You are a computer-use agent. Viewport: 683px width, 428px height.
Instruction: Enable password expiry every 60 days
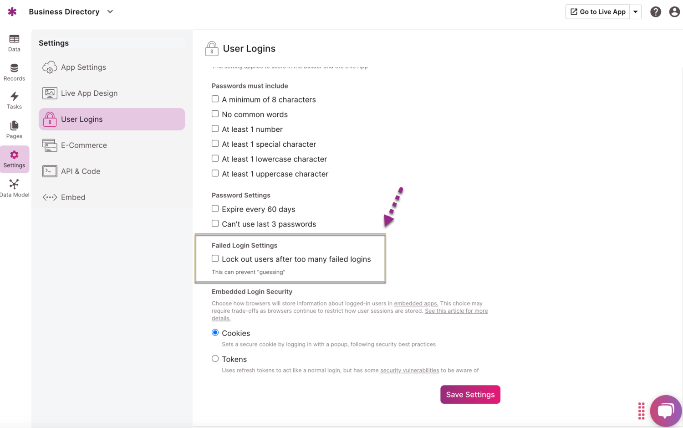(215, 208)
